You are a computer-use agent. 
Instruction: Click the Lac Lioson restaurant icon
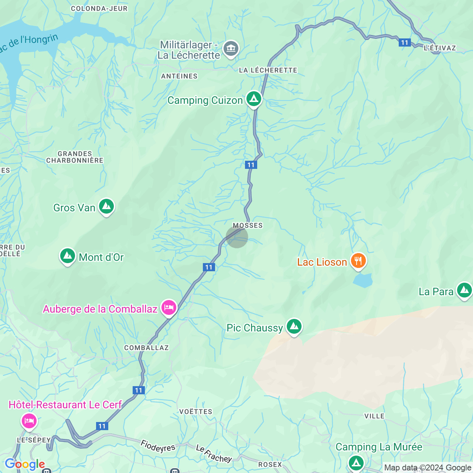pyautogui.click(x=358, y=261)
